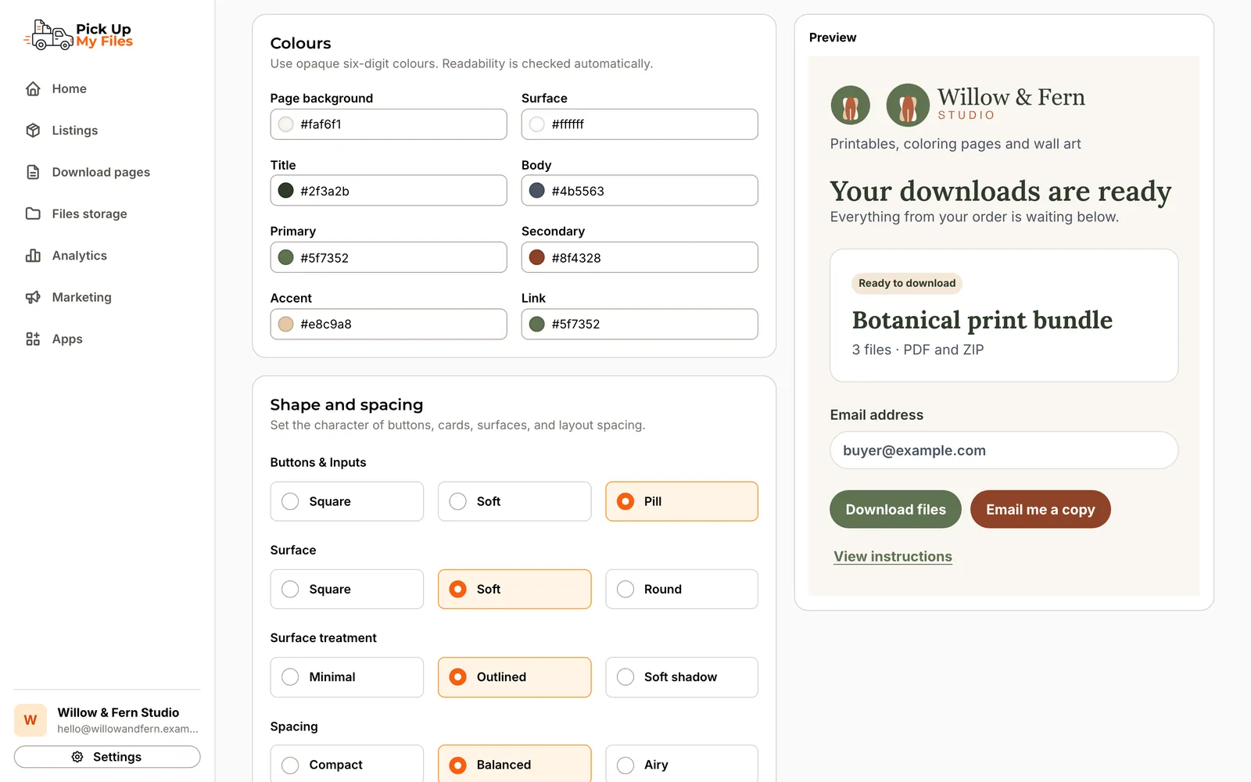Click the Botanical print bundle heading
Image resolution: width=1251 pixels, height=782 pixels.
click(x=982, y=320)
